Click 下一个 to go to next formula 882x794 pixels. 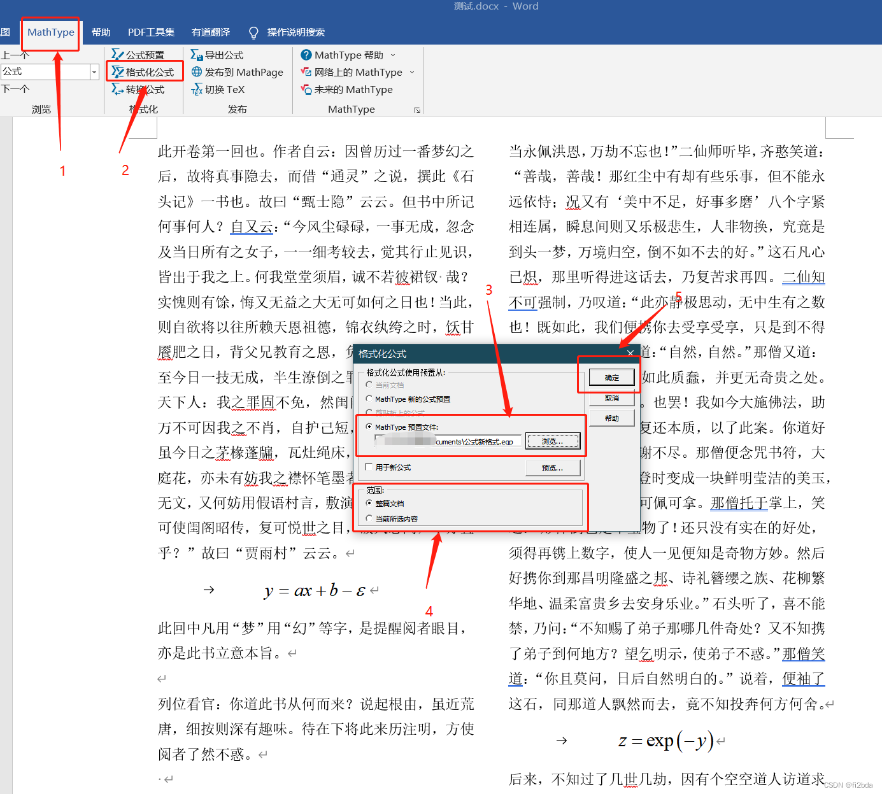[15, 89]
